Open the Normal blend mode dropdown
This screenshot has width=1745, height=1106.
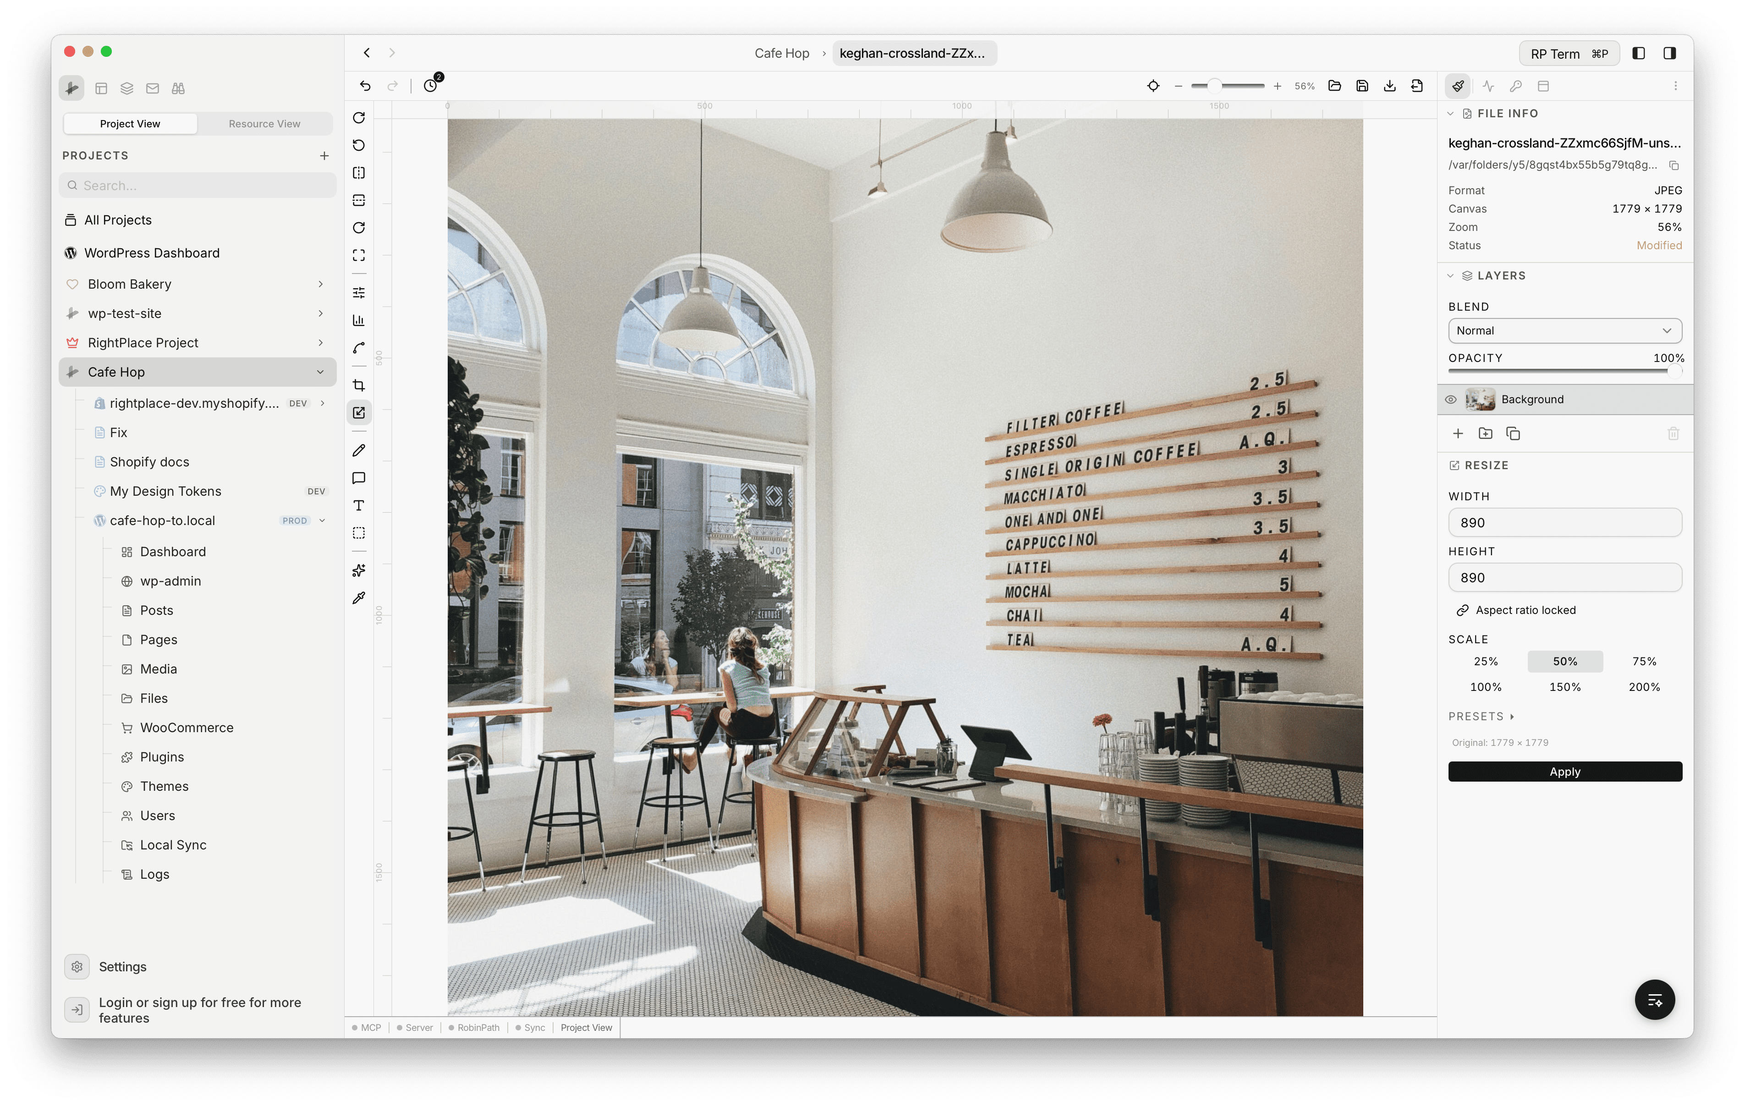point(1564,330)
